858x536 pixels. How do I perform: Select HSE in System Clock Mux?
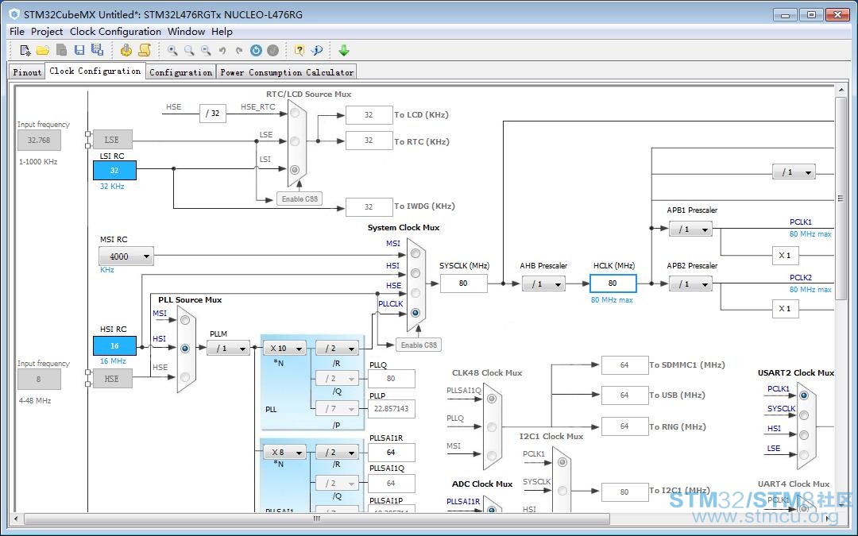coord(415,292)
